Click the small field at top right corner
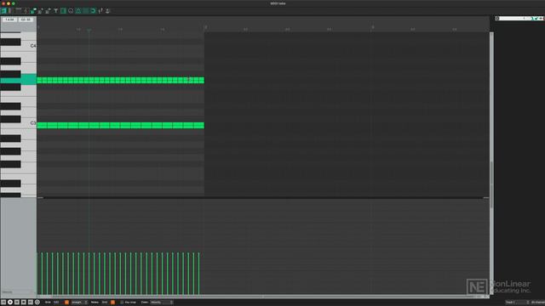This screenshot has height=306, width=545. click(519, 19)
